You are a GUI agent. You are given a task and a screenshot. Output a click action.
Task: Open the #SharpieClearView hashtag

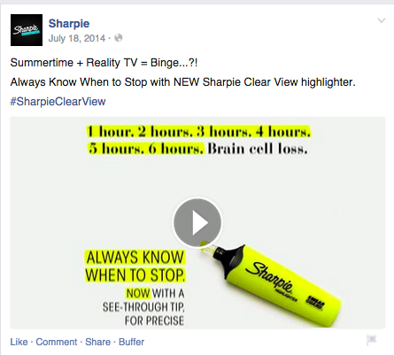[58, 102]
